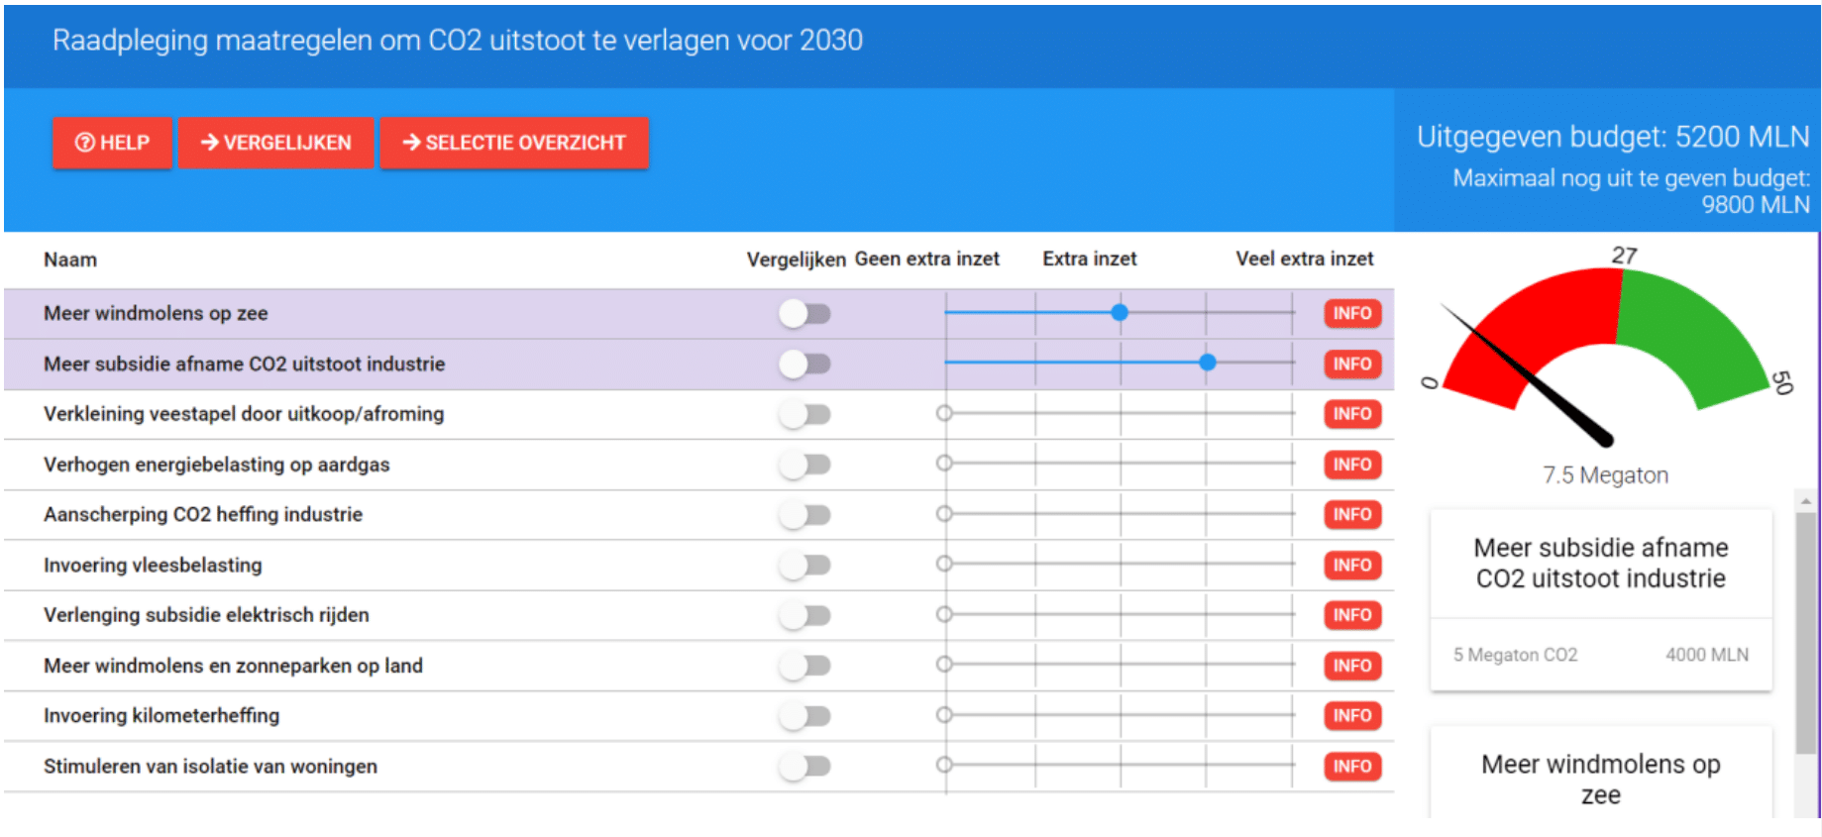The height and width of the screenshot is (837, 1822).
Task: Click slider handle for Verlenging subsidie elektrisch rijden
Action: click(944, 614)
